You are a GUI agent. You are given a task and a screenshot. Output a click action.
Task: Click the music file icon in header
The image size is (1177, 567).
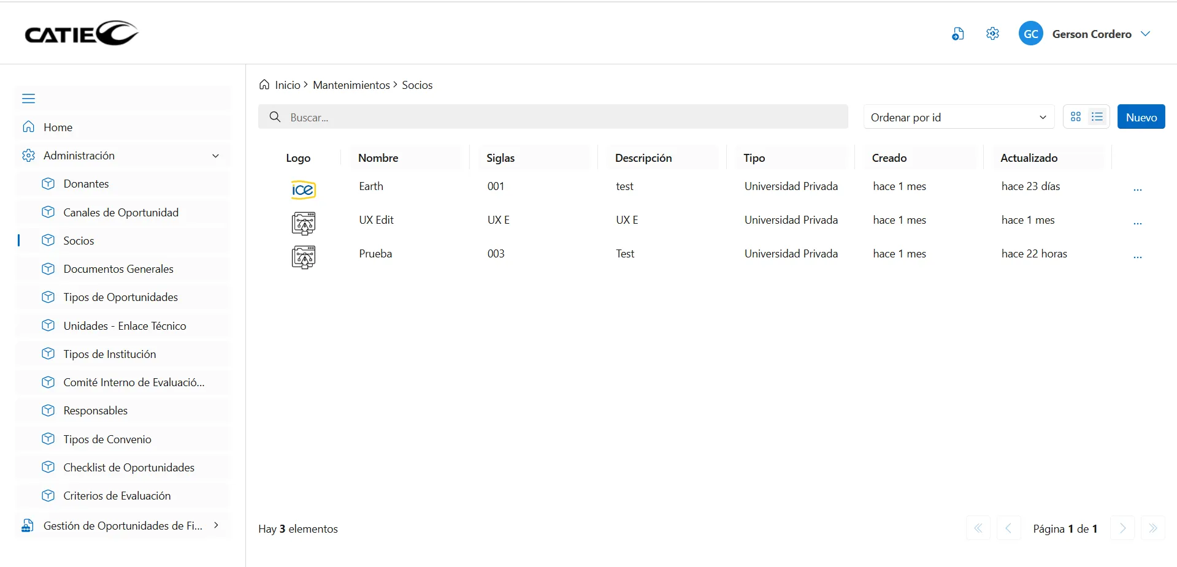pyautogui.click(x=957, y=34)
